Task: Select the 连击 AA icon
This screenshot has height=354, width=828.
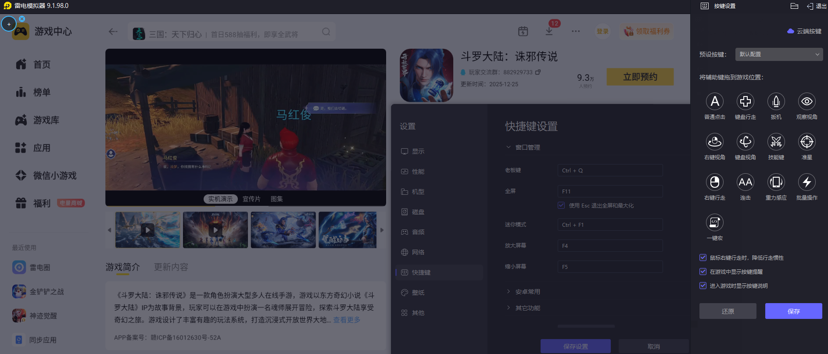Action: (746, 182)
